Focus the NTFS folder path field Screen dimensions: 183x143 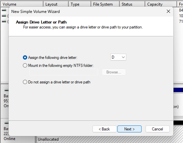[64, 72]
